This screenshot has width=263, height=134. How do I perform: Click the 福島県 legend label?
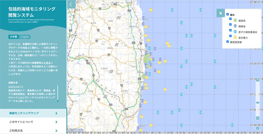pyautogui.click(x=242, y=21)
